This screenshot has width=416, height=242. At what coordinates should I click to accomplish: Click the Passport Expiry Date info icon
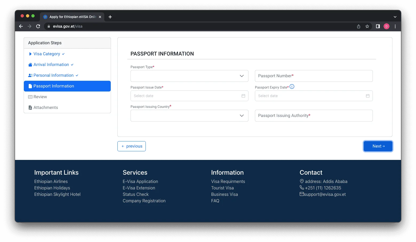coord(292,87)
